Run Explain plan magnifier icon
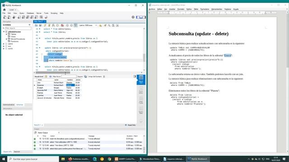 coord(53,25)
